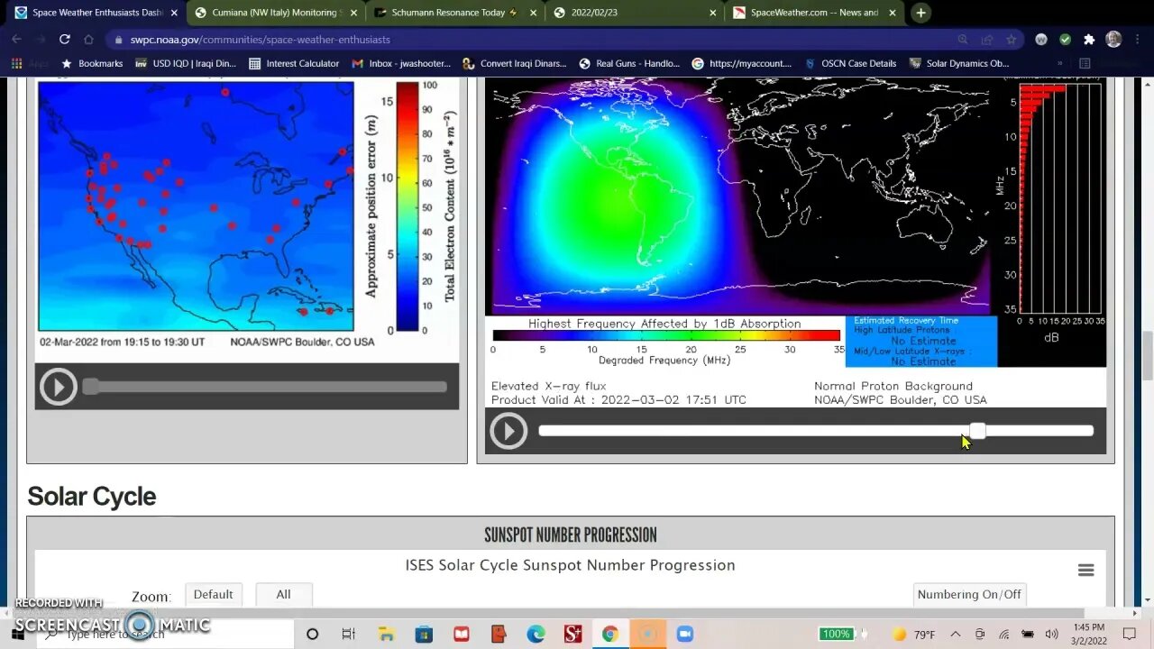This screenshot has height=649, width=1154.
Task: Open the Windows 100% battery indicator
Action: tap(836, 635)
